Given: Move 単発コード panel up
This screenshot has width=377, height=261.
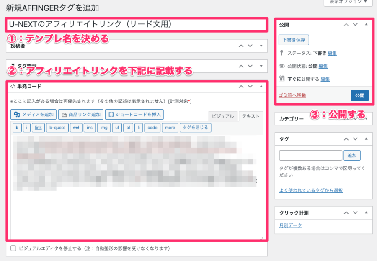Looking at the screenshot, I should (x=241, y=87).
